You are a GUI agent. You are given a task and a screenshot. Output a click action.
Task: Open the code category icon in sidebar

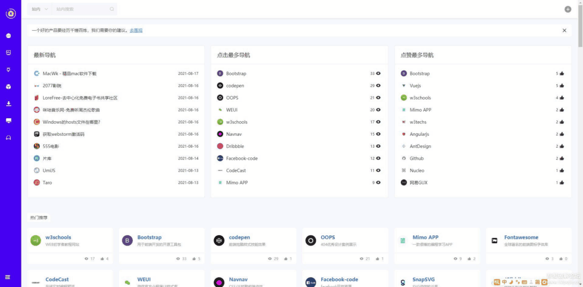pyautogui.click(x=9, y=36)
